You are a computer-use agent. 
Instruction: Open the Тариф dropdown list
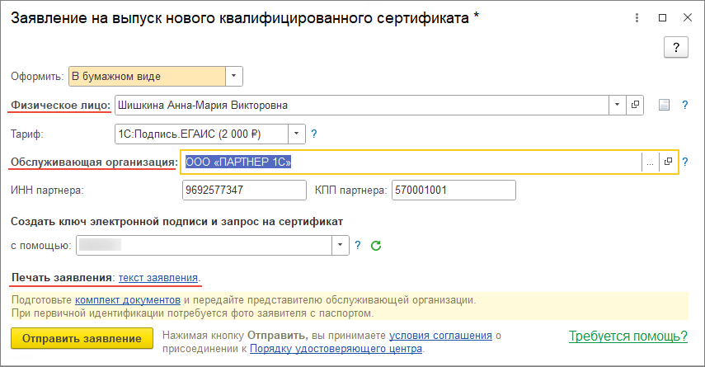(296, 133)
